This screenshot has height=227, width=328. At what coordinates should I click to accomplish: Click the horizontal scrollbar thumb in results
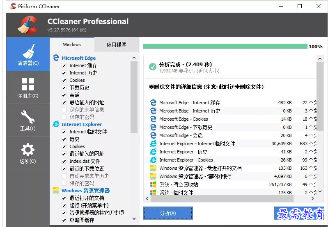[x=222, y=199]
